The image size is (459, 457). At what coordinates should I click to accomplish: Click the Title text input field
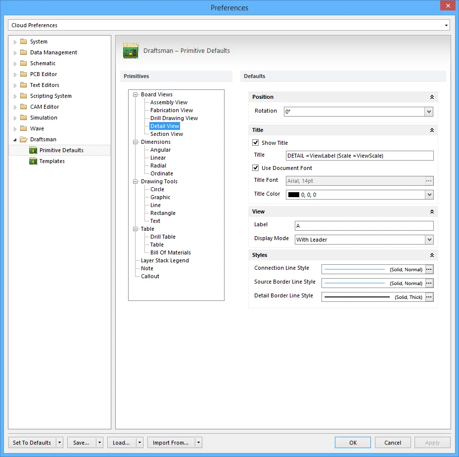pyautogui.click(x=360, y=156)
